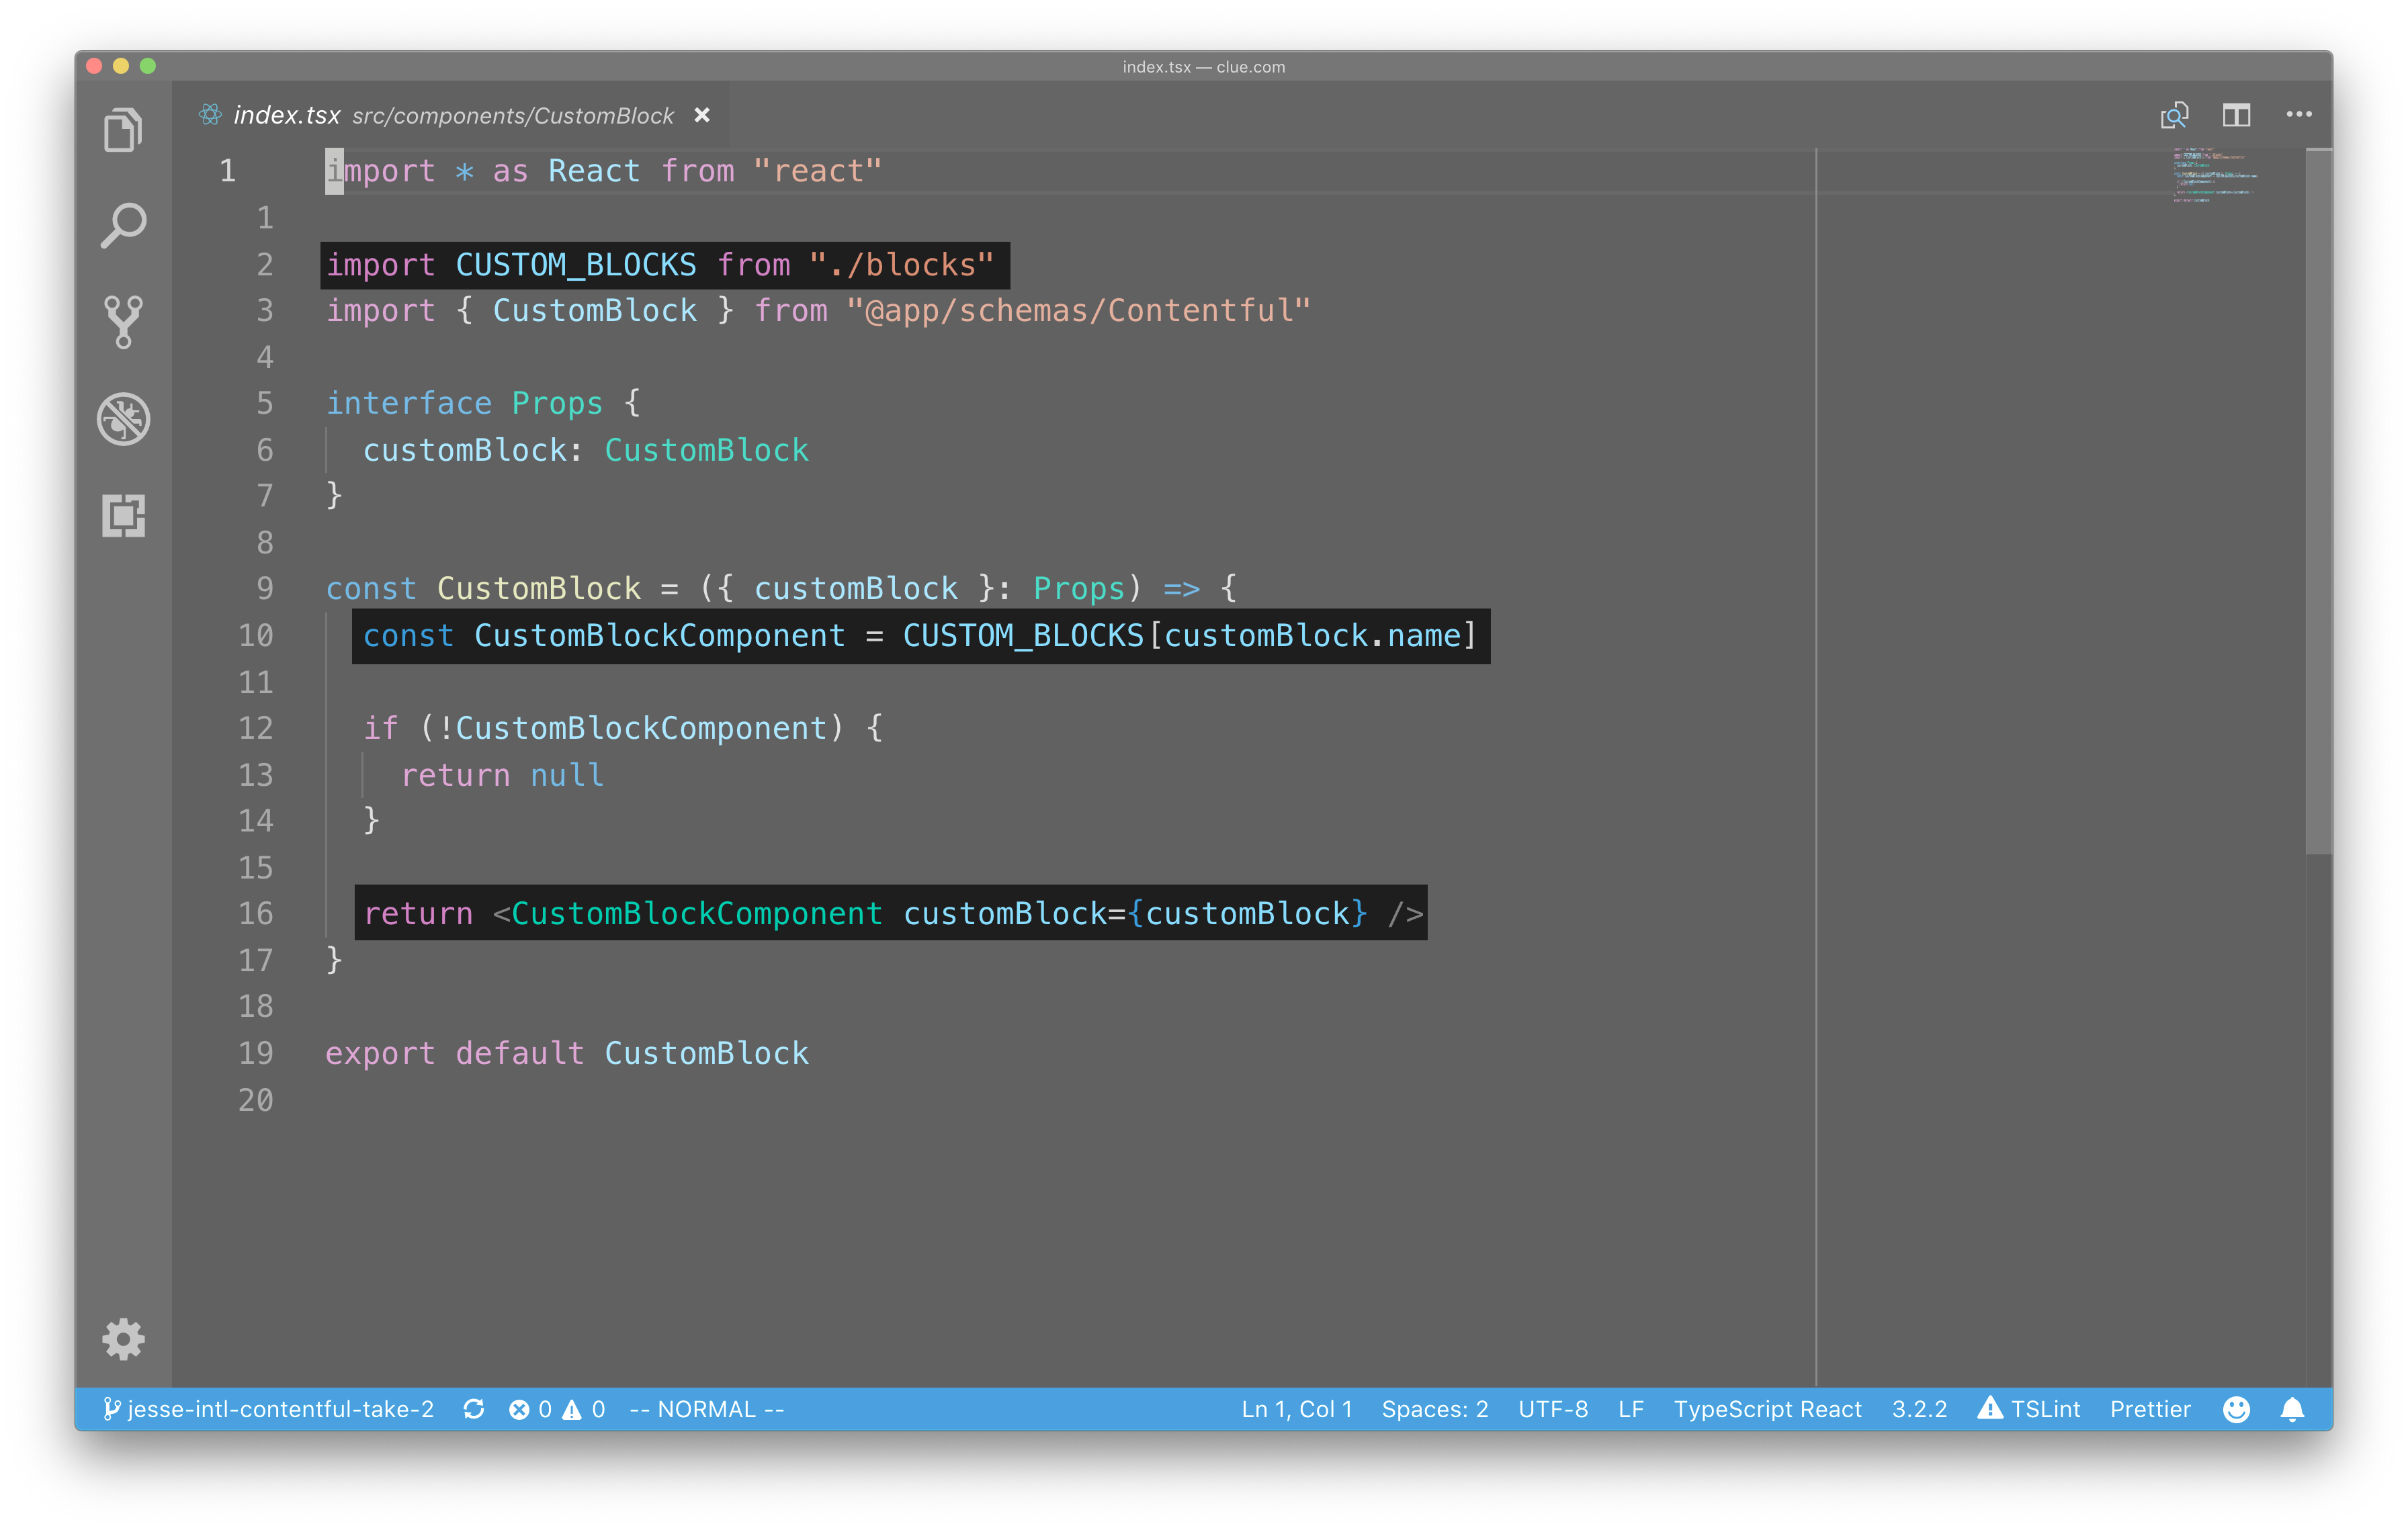2408x1530 pixels.
Task: Open the Search sidebar panel
Action: [123, 226]
